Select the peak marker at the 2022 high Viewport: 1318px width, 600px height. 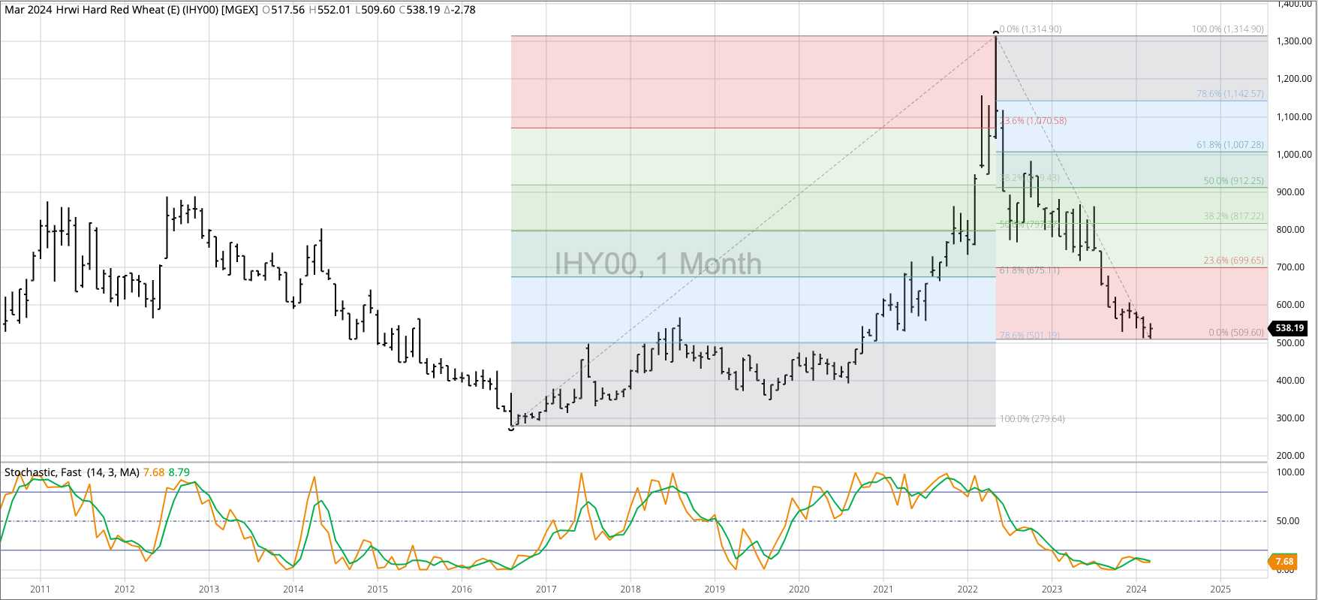point(996,32)
